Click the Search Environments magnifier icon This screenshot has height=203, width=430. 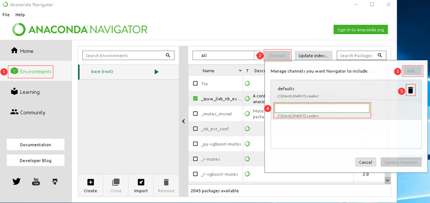168,55
